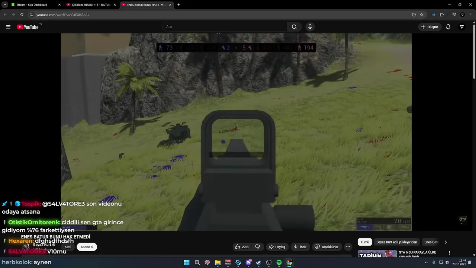Open options for the GTA 6 recommended video
This screenshot has height=268, width=476.
tap(449, 253)
